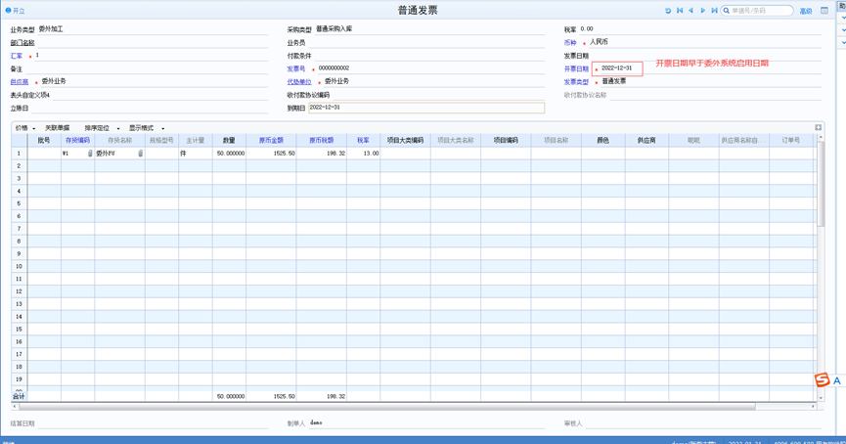Jump to the first document record

click(x=680, y=11)
